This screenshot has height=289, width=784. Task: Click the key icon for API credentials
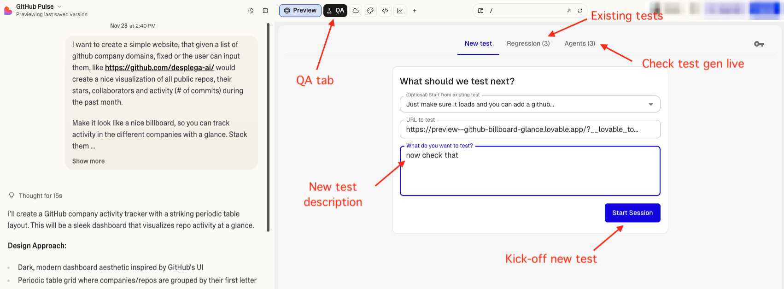tap(759, 44)
